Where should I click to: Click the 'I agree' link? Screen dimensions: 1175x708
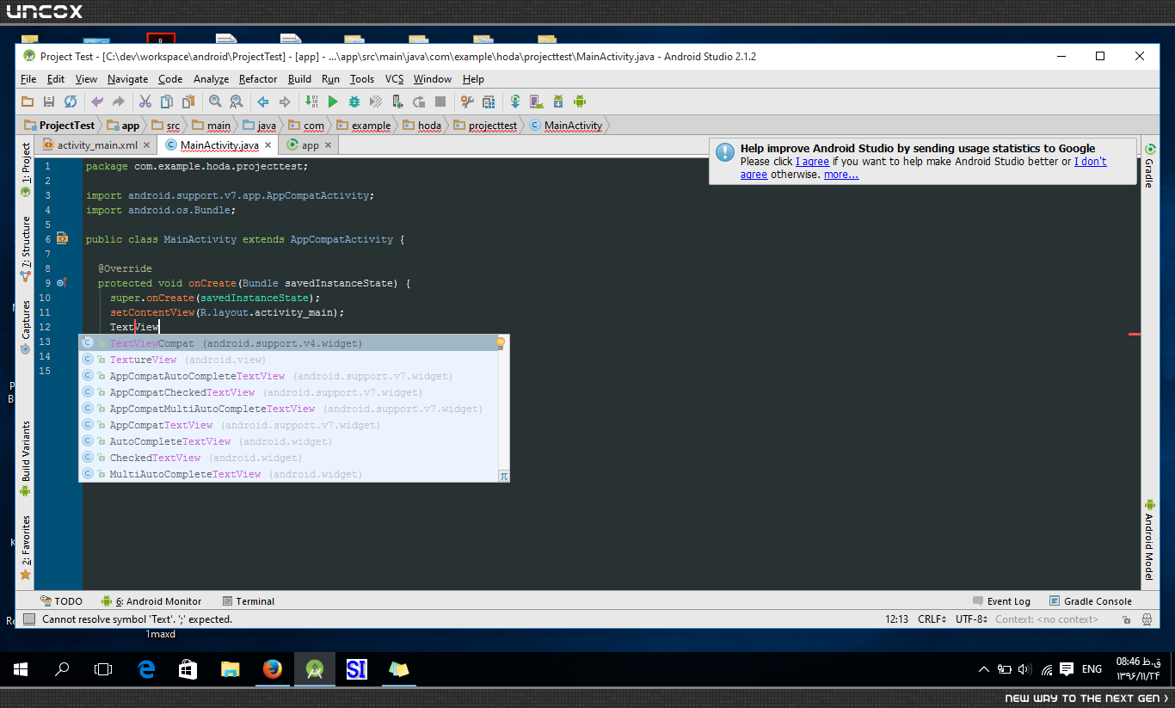[812, 162]
